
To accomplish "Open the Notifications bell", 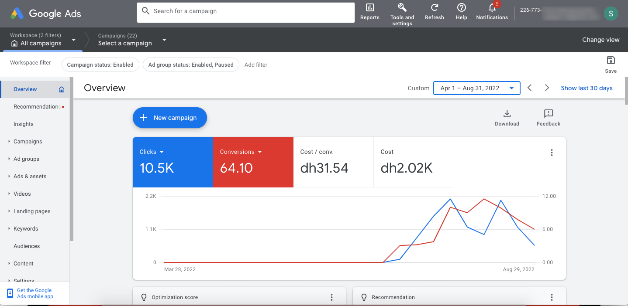I will click(x=492, y=8).
